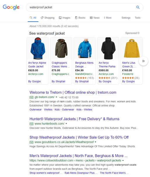Open the Shopping tab with tag icon

click(x=47, y=18)
